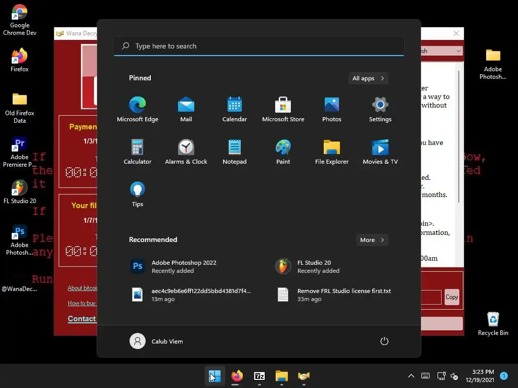Select FL Studio 20 desktop shortcut
This screenshot has width=518, height=388.
20,192
